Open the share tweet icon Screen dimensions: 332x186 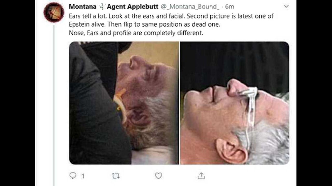tap(201, 176)
